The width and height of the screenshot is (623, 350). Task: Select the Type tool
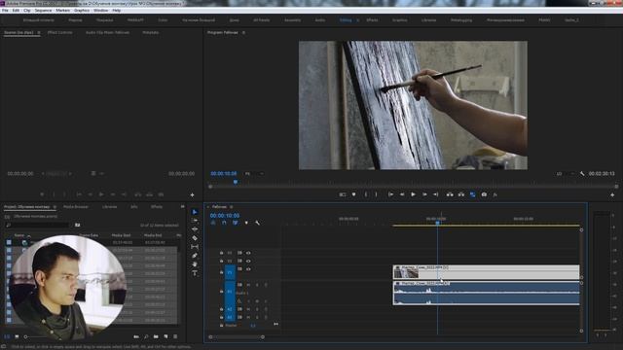(x=195, y=273)
